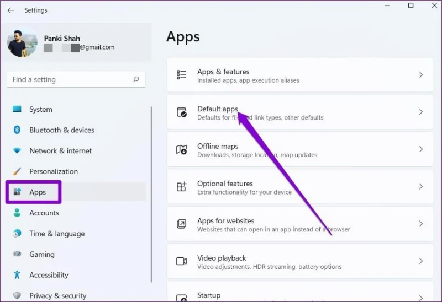Open Optional features title
Viewport: 442px width, 302px height.
[225, 184]
